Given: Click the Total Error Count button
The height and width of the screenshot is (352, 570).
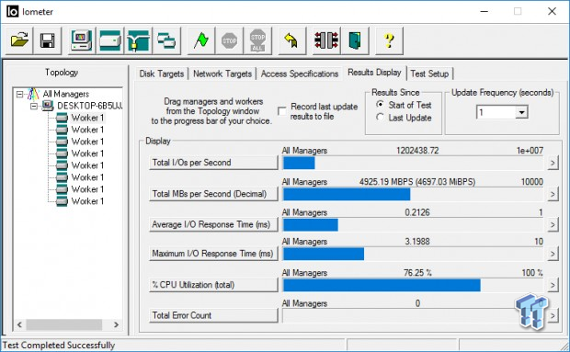Looking at the screenshot, I should (x=213, y=315).
